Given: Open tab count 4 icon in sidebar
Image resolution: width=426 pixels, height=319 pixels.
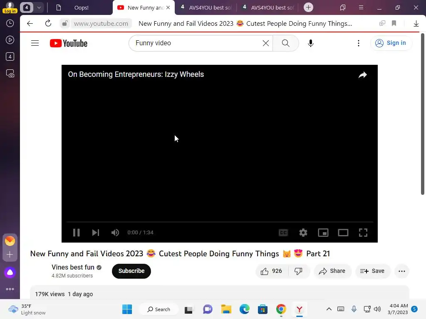Looking at the screenshot, I should coord(10,56).
